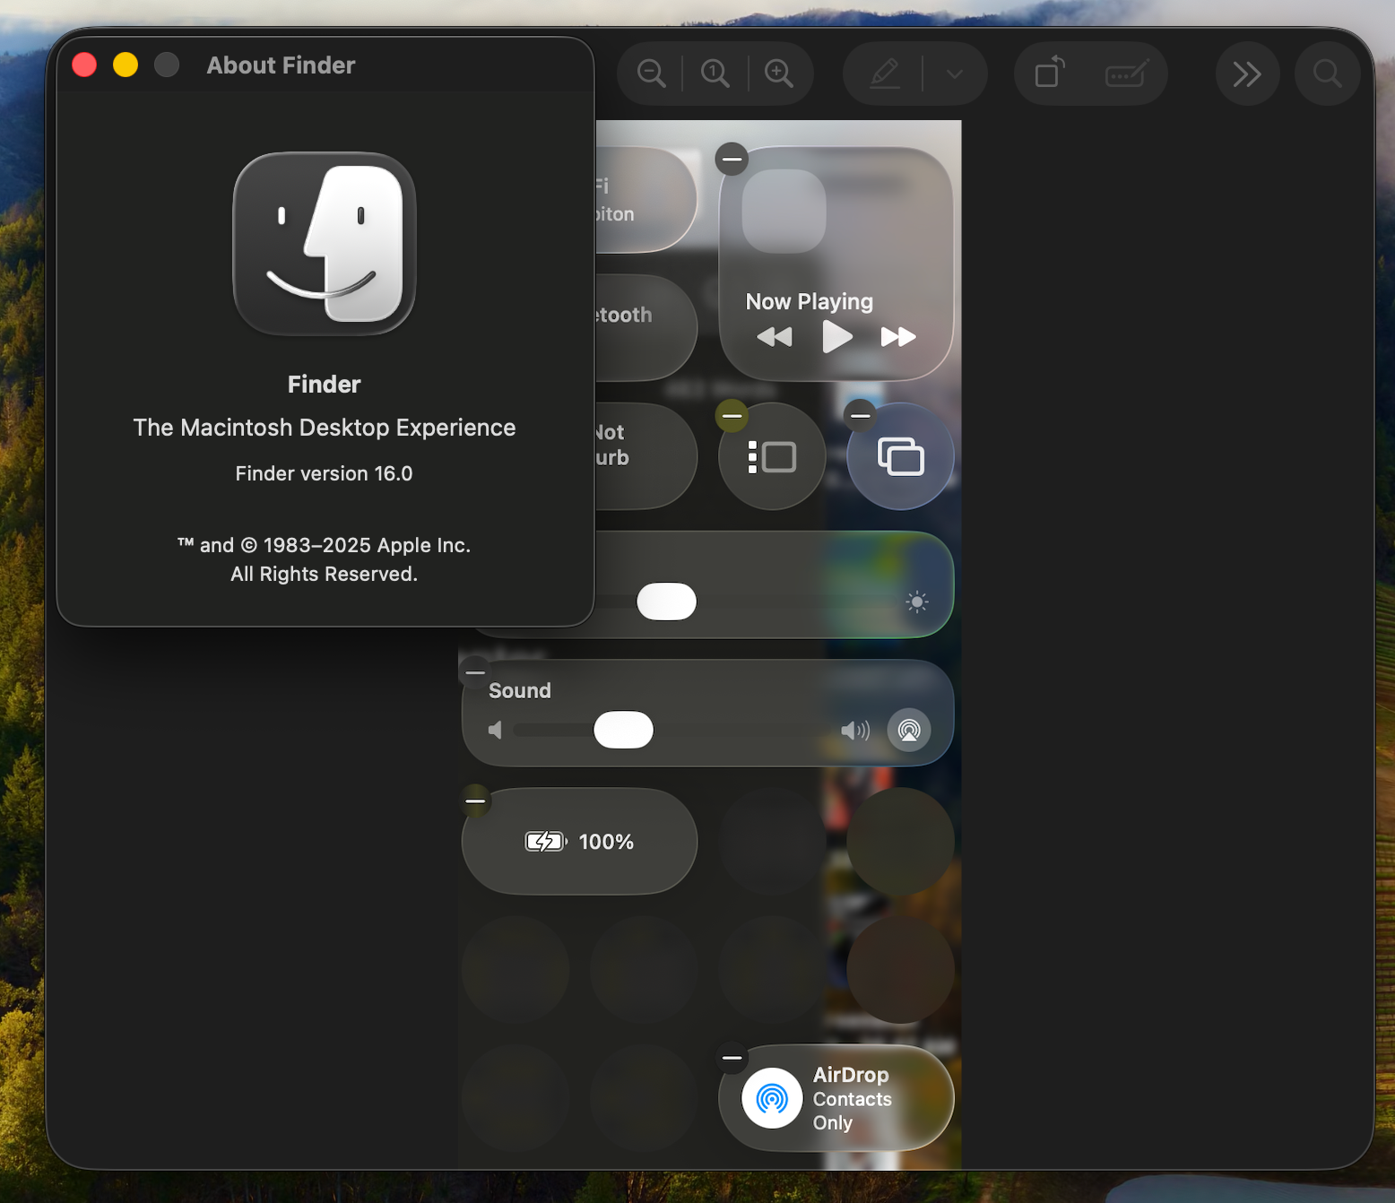Click the actual size magnifier icon
Image resolution: width=1395 pixels, height=1203 pixels.
[x=715, y=74]
